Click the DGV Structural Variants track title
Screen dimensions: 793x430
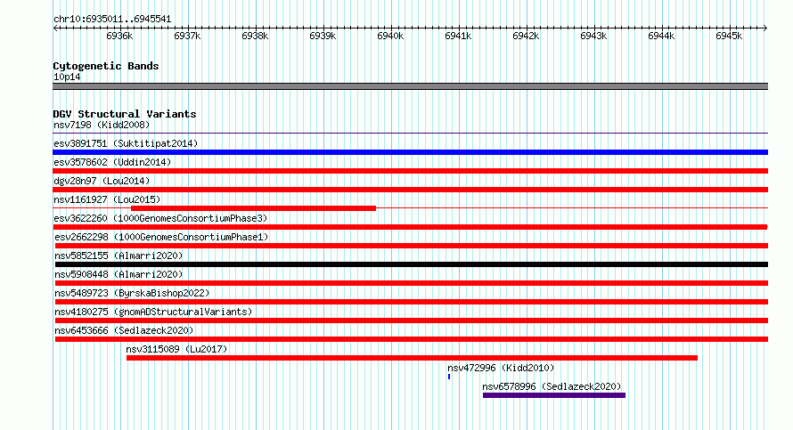click(x=125, y=114)
